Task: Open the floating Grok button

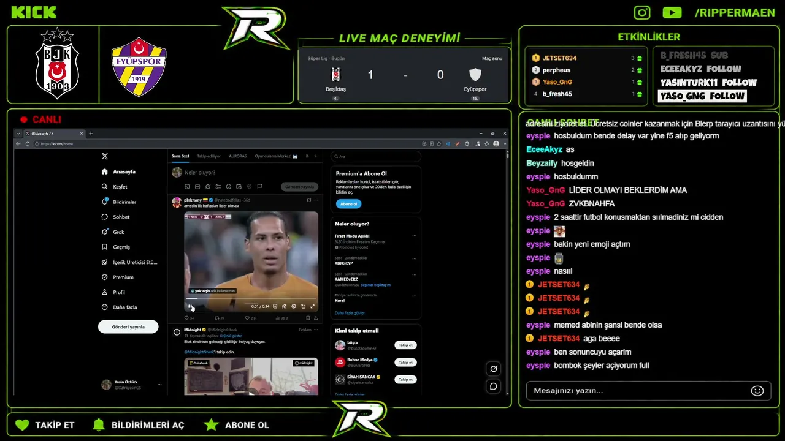Action: [x=493, y=369]
